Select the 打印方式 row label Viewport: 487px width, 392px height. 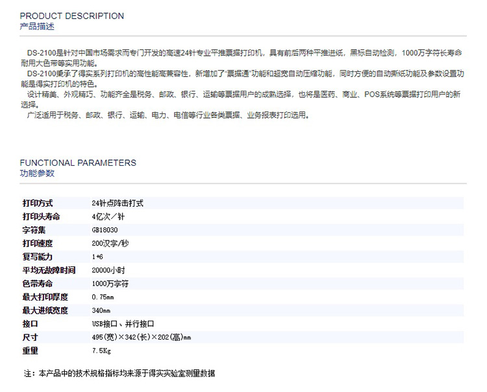click(x=38, y=203)
